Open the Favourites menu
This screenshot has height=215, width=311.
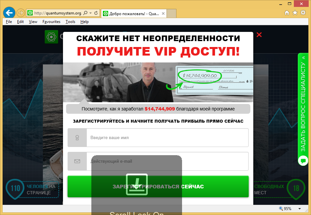51,22
